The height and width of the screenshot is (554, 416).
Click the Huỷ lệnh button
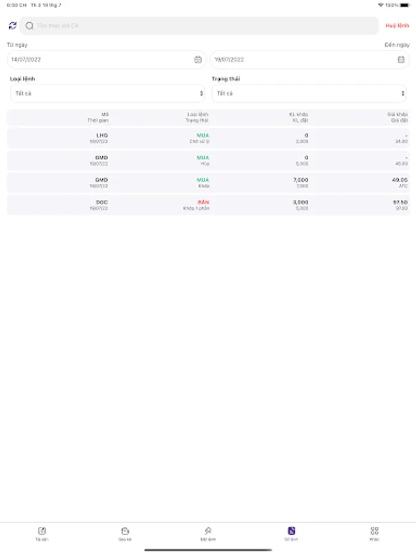pos(397,25)
